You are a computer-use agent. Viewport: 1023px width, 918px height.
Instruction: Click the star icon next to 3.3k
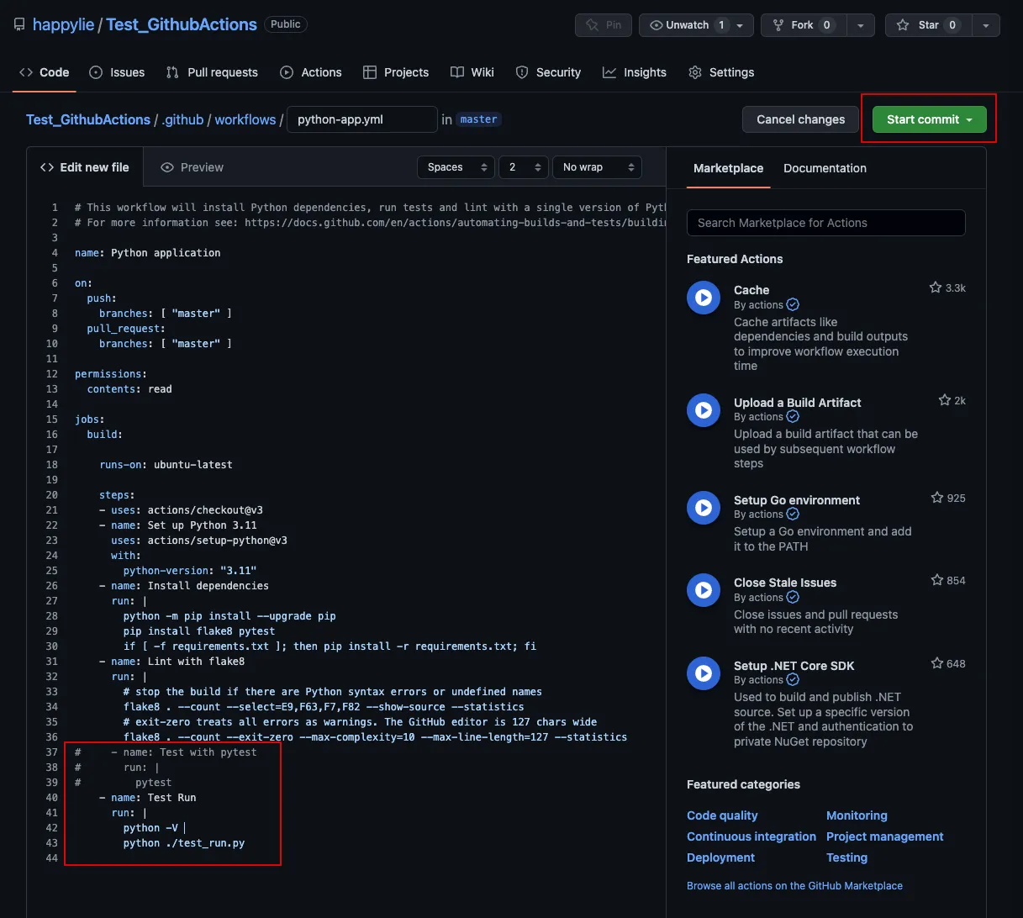(936, 288)
